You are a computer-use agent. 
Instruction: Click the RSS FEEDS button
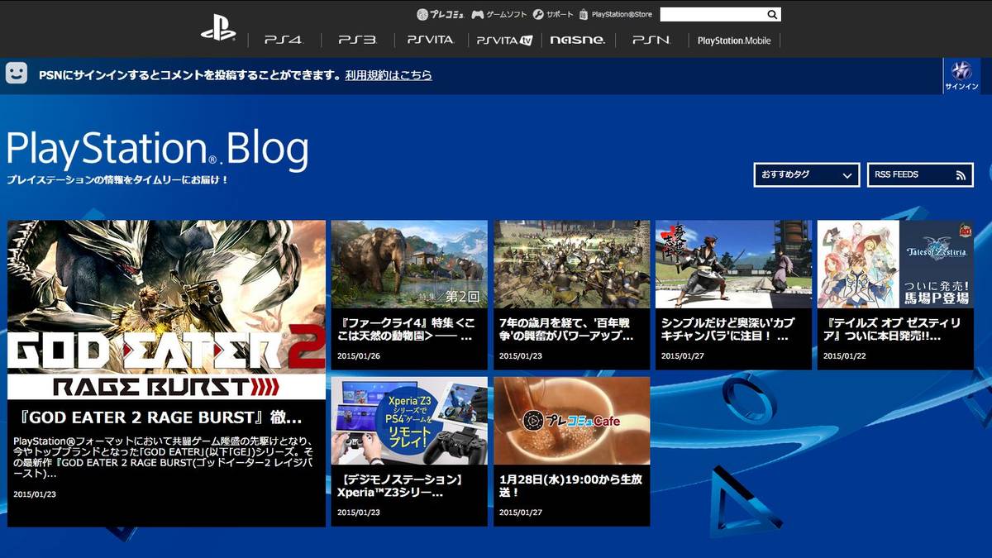click(x=920, y=175)
